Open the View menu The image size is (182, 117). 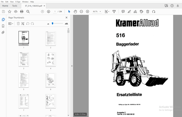pyautogui.click(x=12, y=2)
